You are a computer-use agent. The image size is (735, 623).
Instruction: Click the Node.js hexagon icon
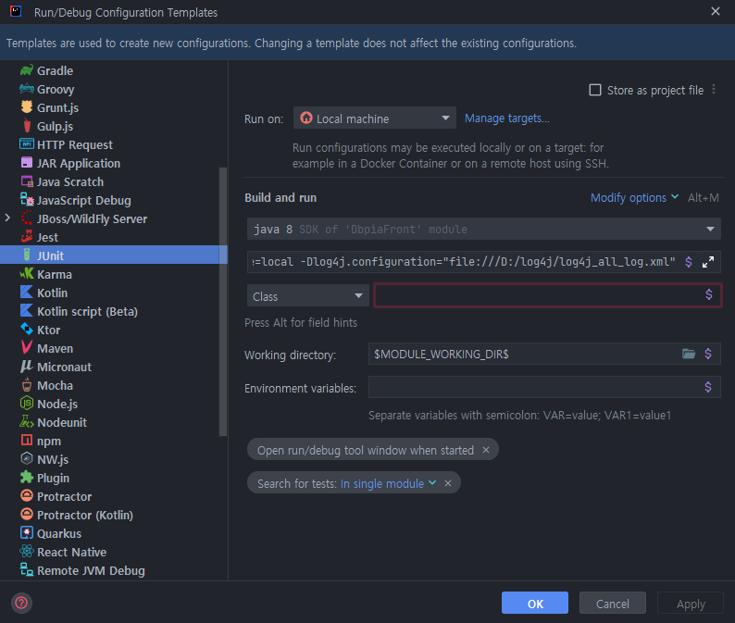point(27,404)
